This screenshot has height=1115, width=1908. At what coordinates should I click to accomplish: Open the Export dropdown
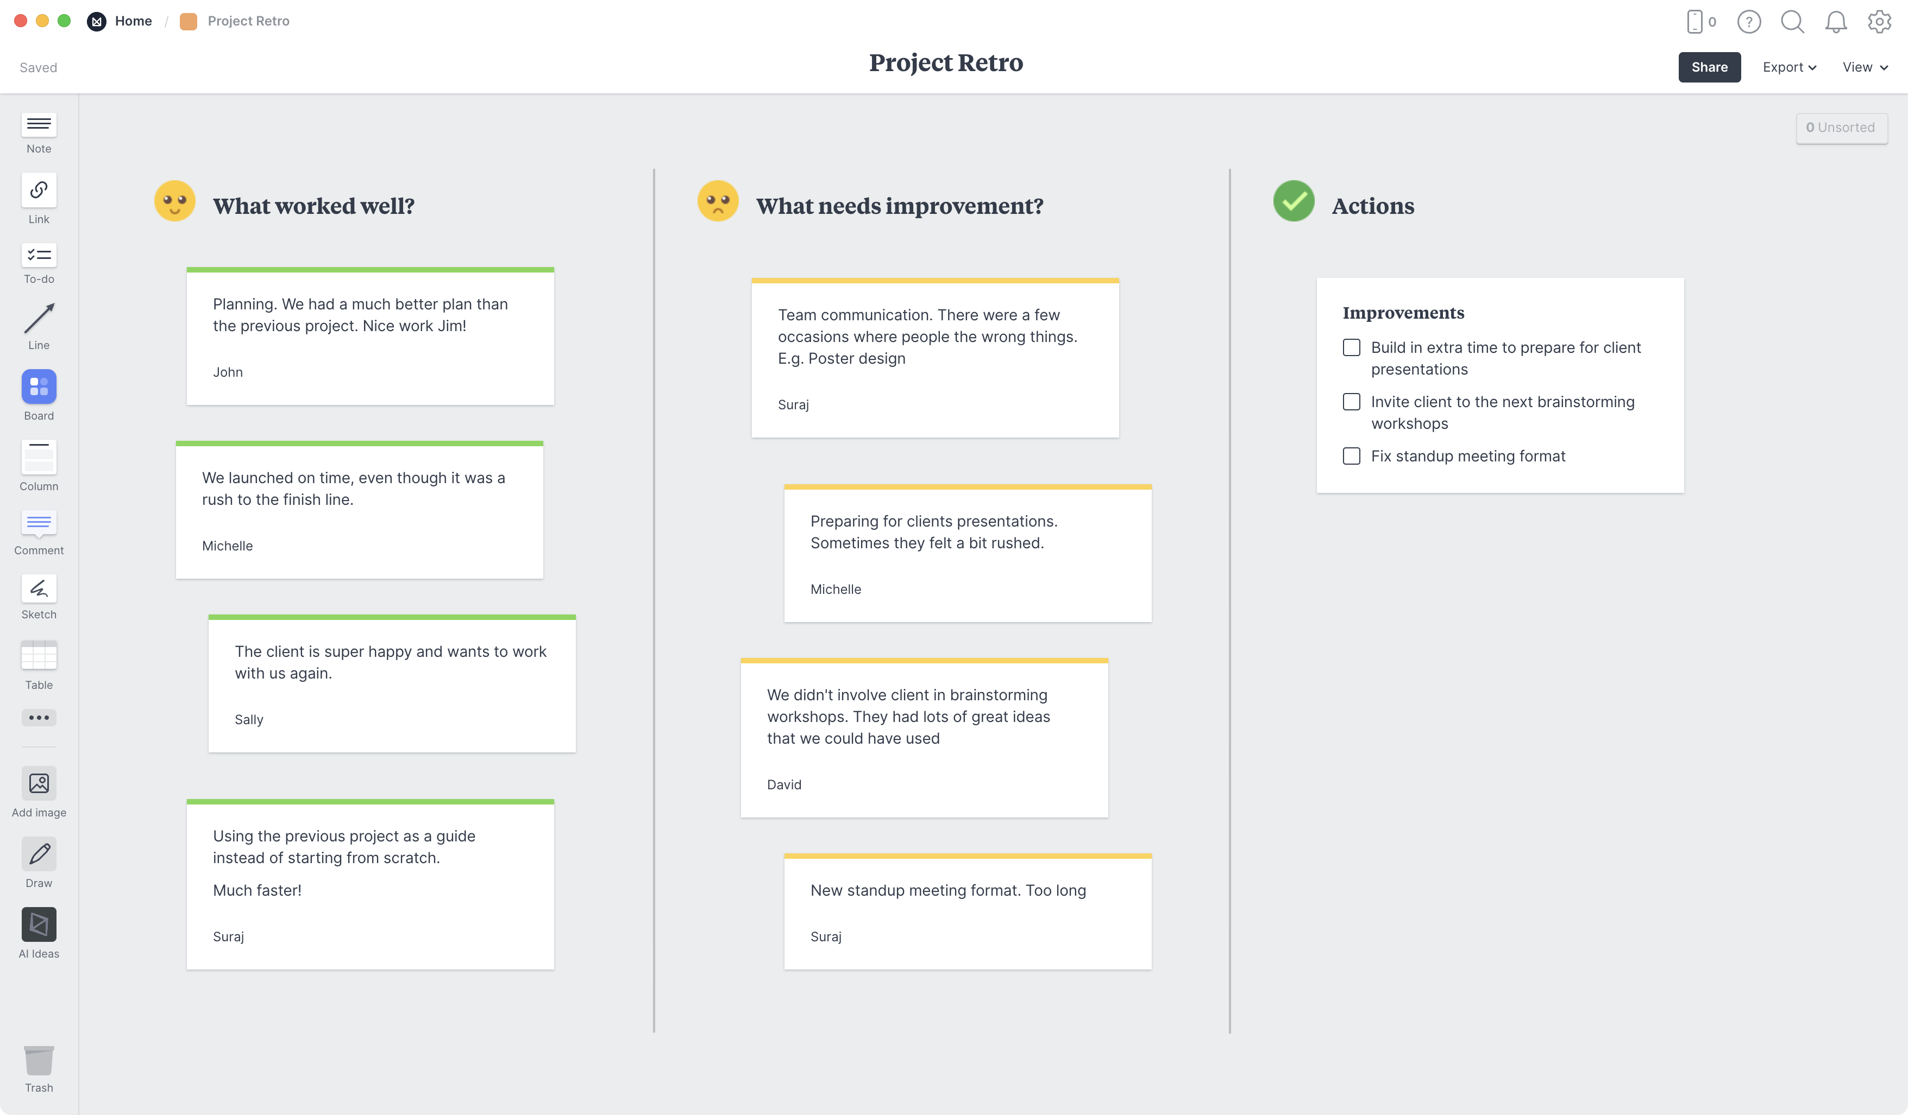click(1788, 67)
